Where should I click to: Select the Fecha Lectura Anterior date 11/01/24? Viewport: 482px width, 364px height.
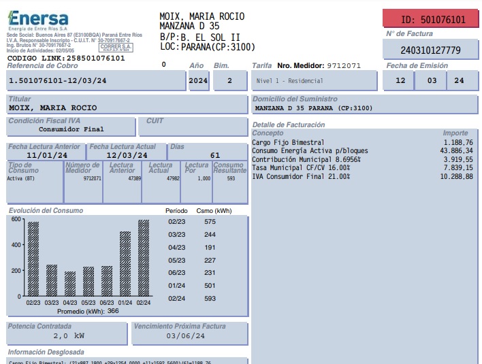tap(47, 155)
